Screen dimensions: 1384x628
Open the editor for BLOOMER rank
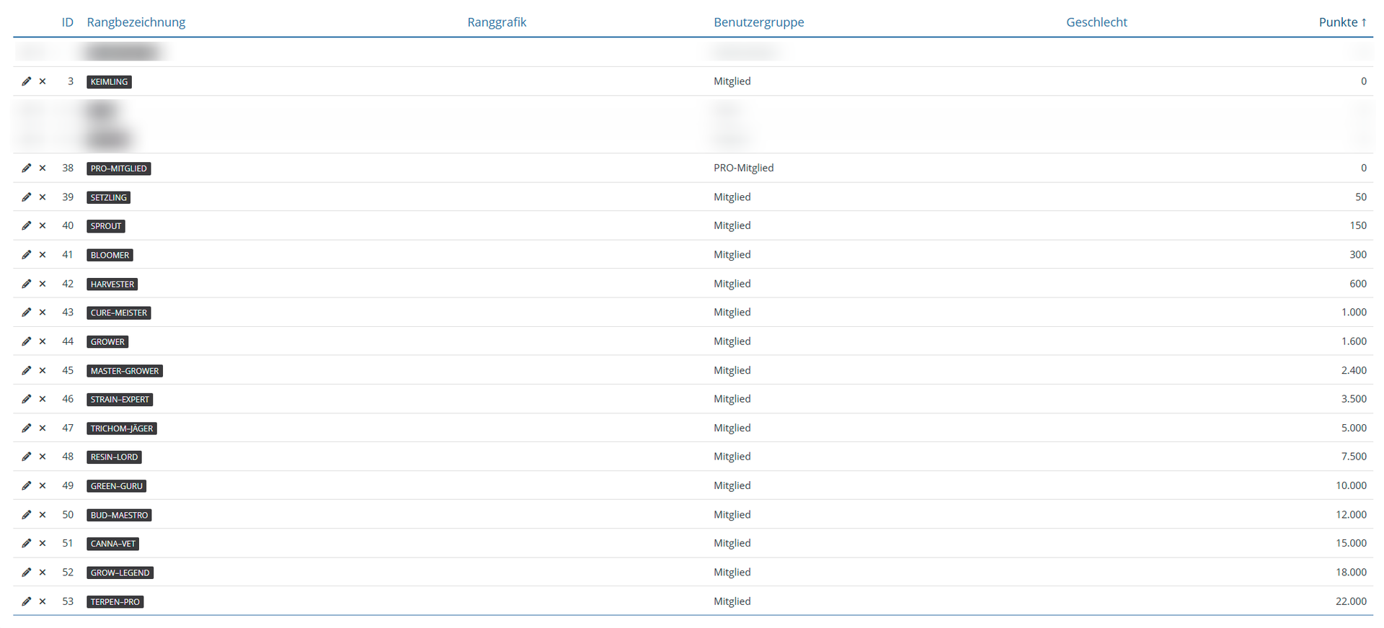pyautogui.click(x=27, y=254)
